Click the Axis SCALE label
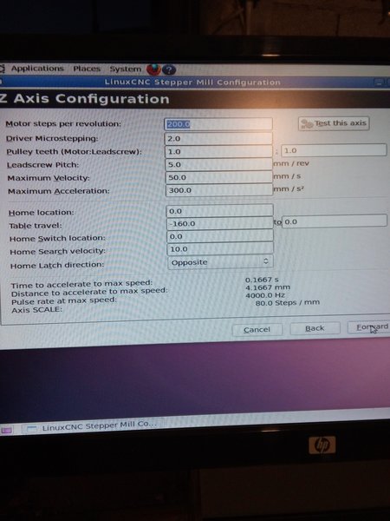The width and height of the screenshot is (390, 521). [x=36, y=310]
